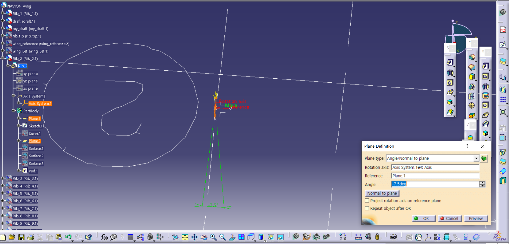Select Rib_9 (Rib_9.1) in the tree

[25, 223]
